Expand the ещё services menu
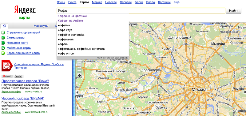 point(177,2)
